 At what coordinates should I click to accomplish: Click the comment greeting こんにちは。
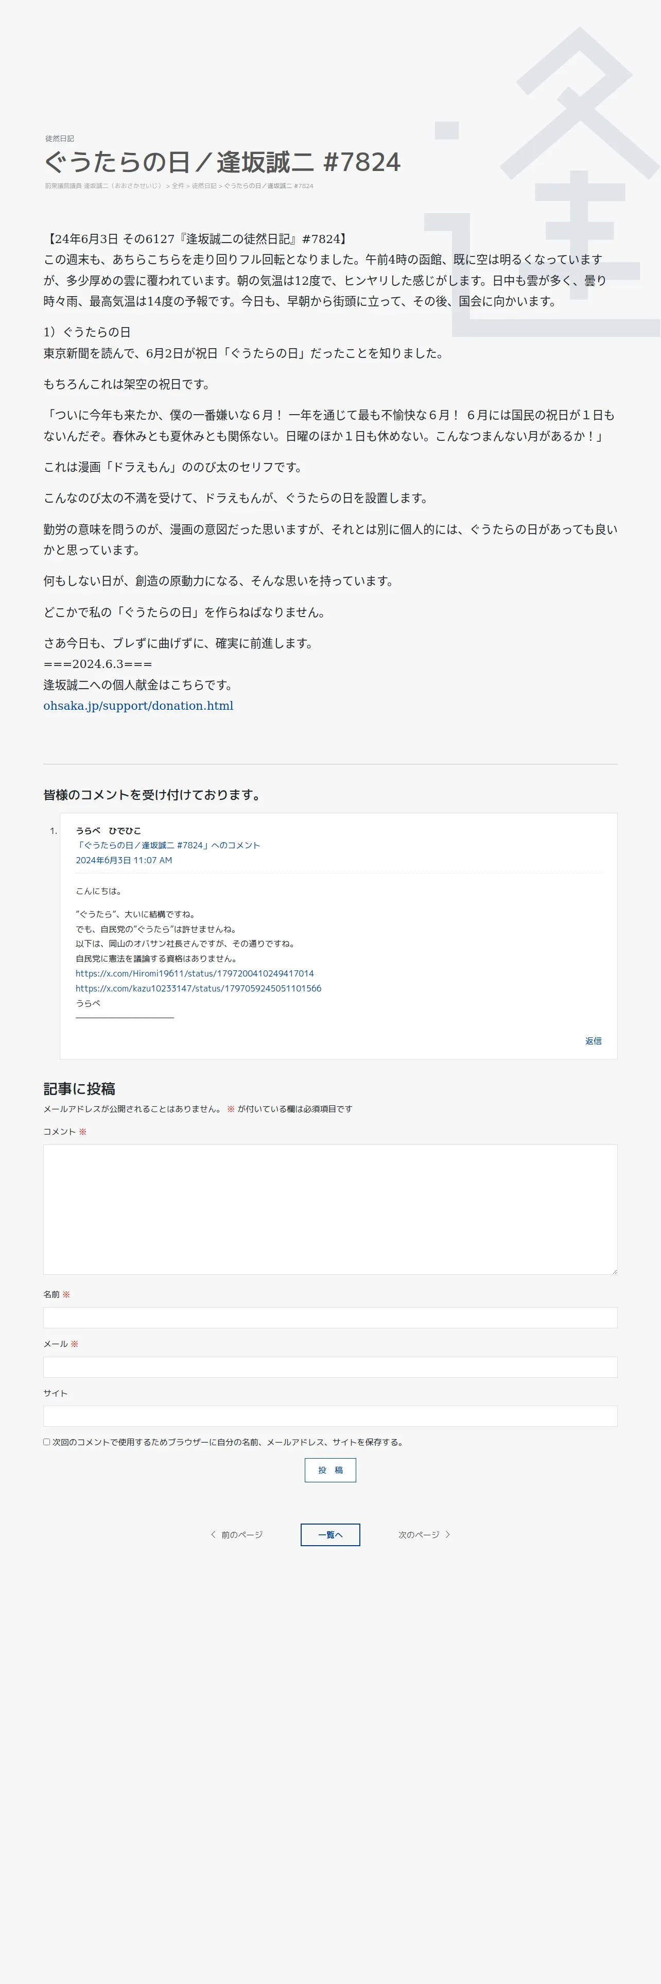click(100, 891)
